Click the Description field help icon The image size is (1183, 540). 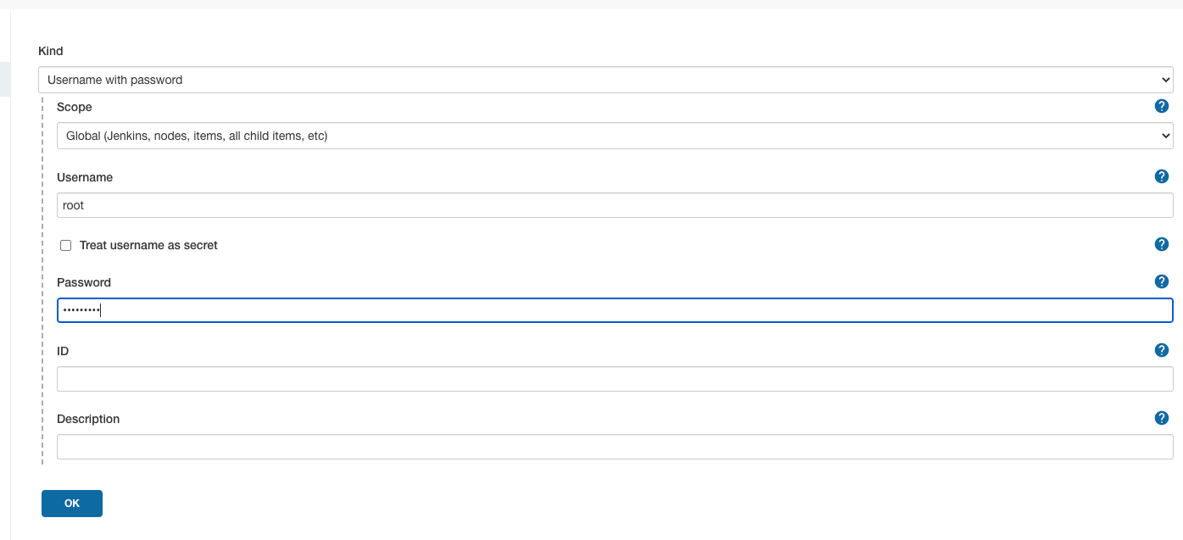pos(1162,418)
